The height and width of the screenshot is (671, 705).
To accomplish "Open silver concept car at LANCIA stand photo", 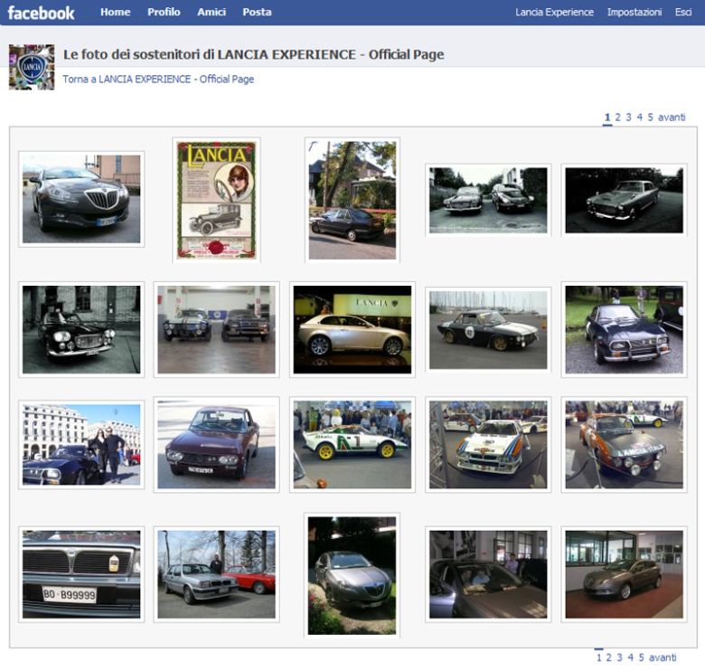I will coord(352,330).
